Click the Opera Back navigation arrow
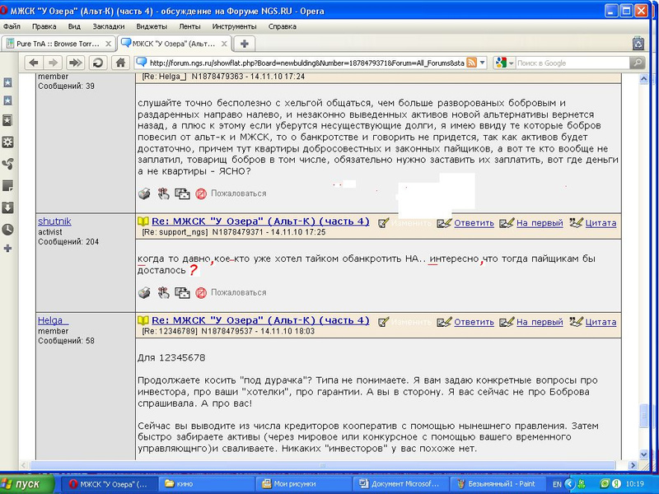 pos(35,63)
